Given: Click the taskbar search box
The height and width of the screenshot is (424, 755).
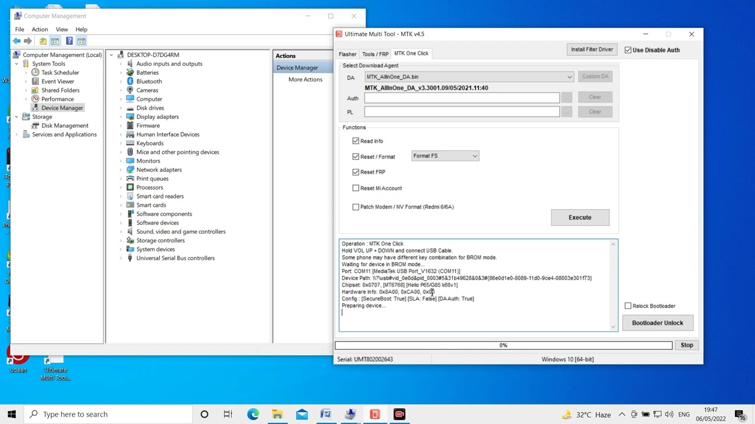Looking at the screenshot, I should [108, 414].
